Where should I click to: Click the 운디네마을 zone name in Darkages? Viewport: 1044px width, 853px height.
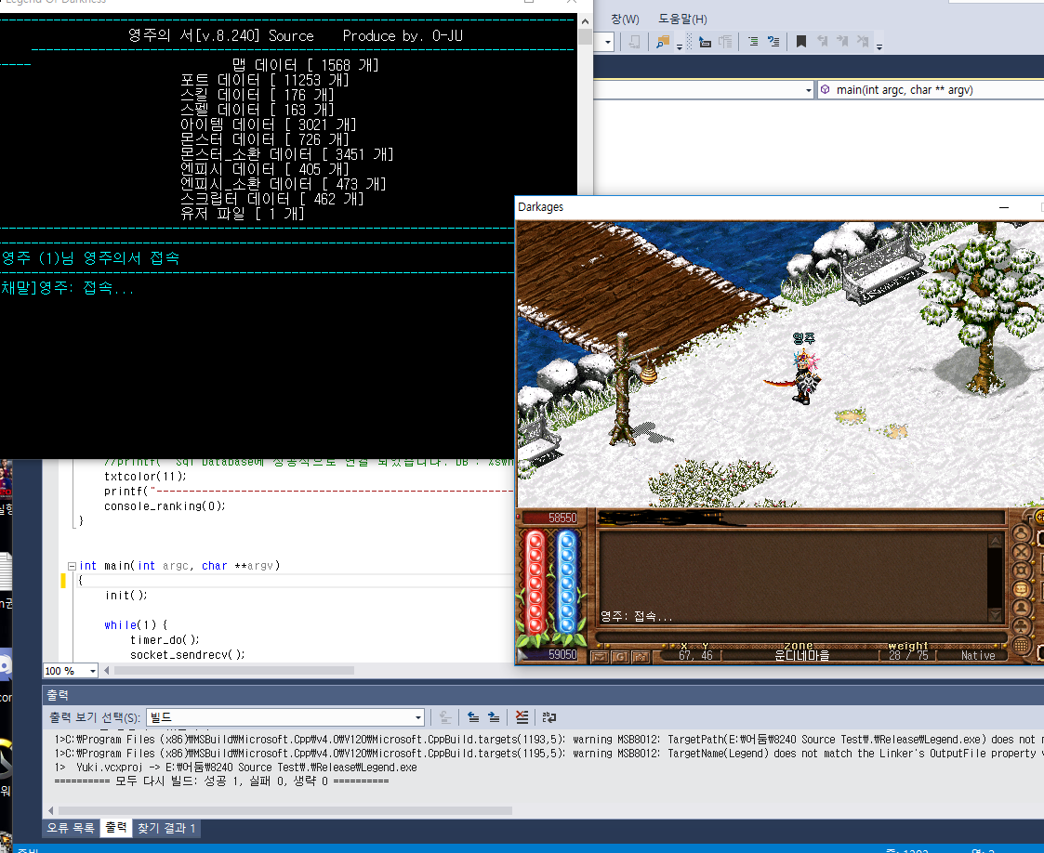pos(801,655)
